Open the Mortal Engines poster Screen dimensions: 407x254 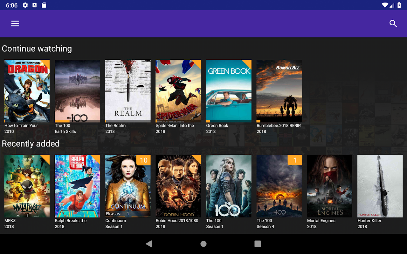click(x=330, y=186)
